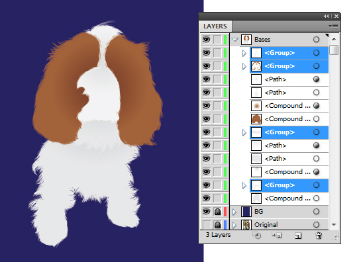The width and height of the screenshot is (359, 262).
Task: Toggle eye of the brown filled <Compound> row
Action: tap(206, 119)
